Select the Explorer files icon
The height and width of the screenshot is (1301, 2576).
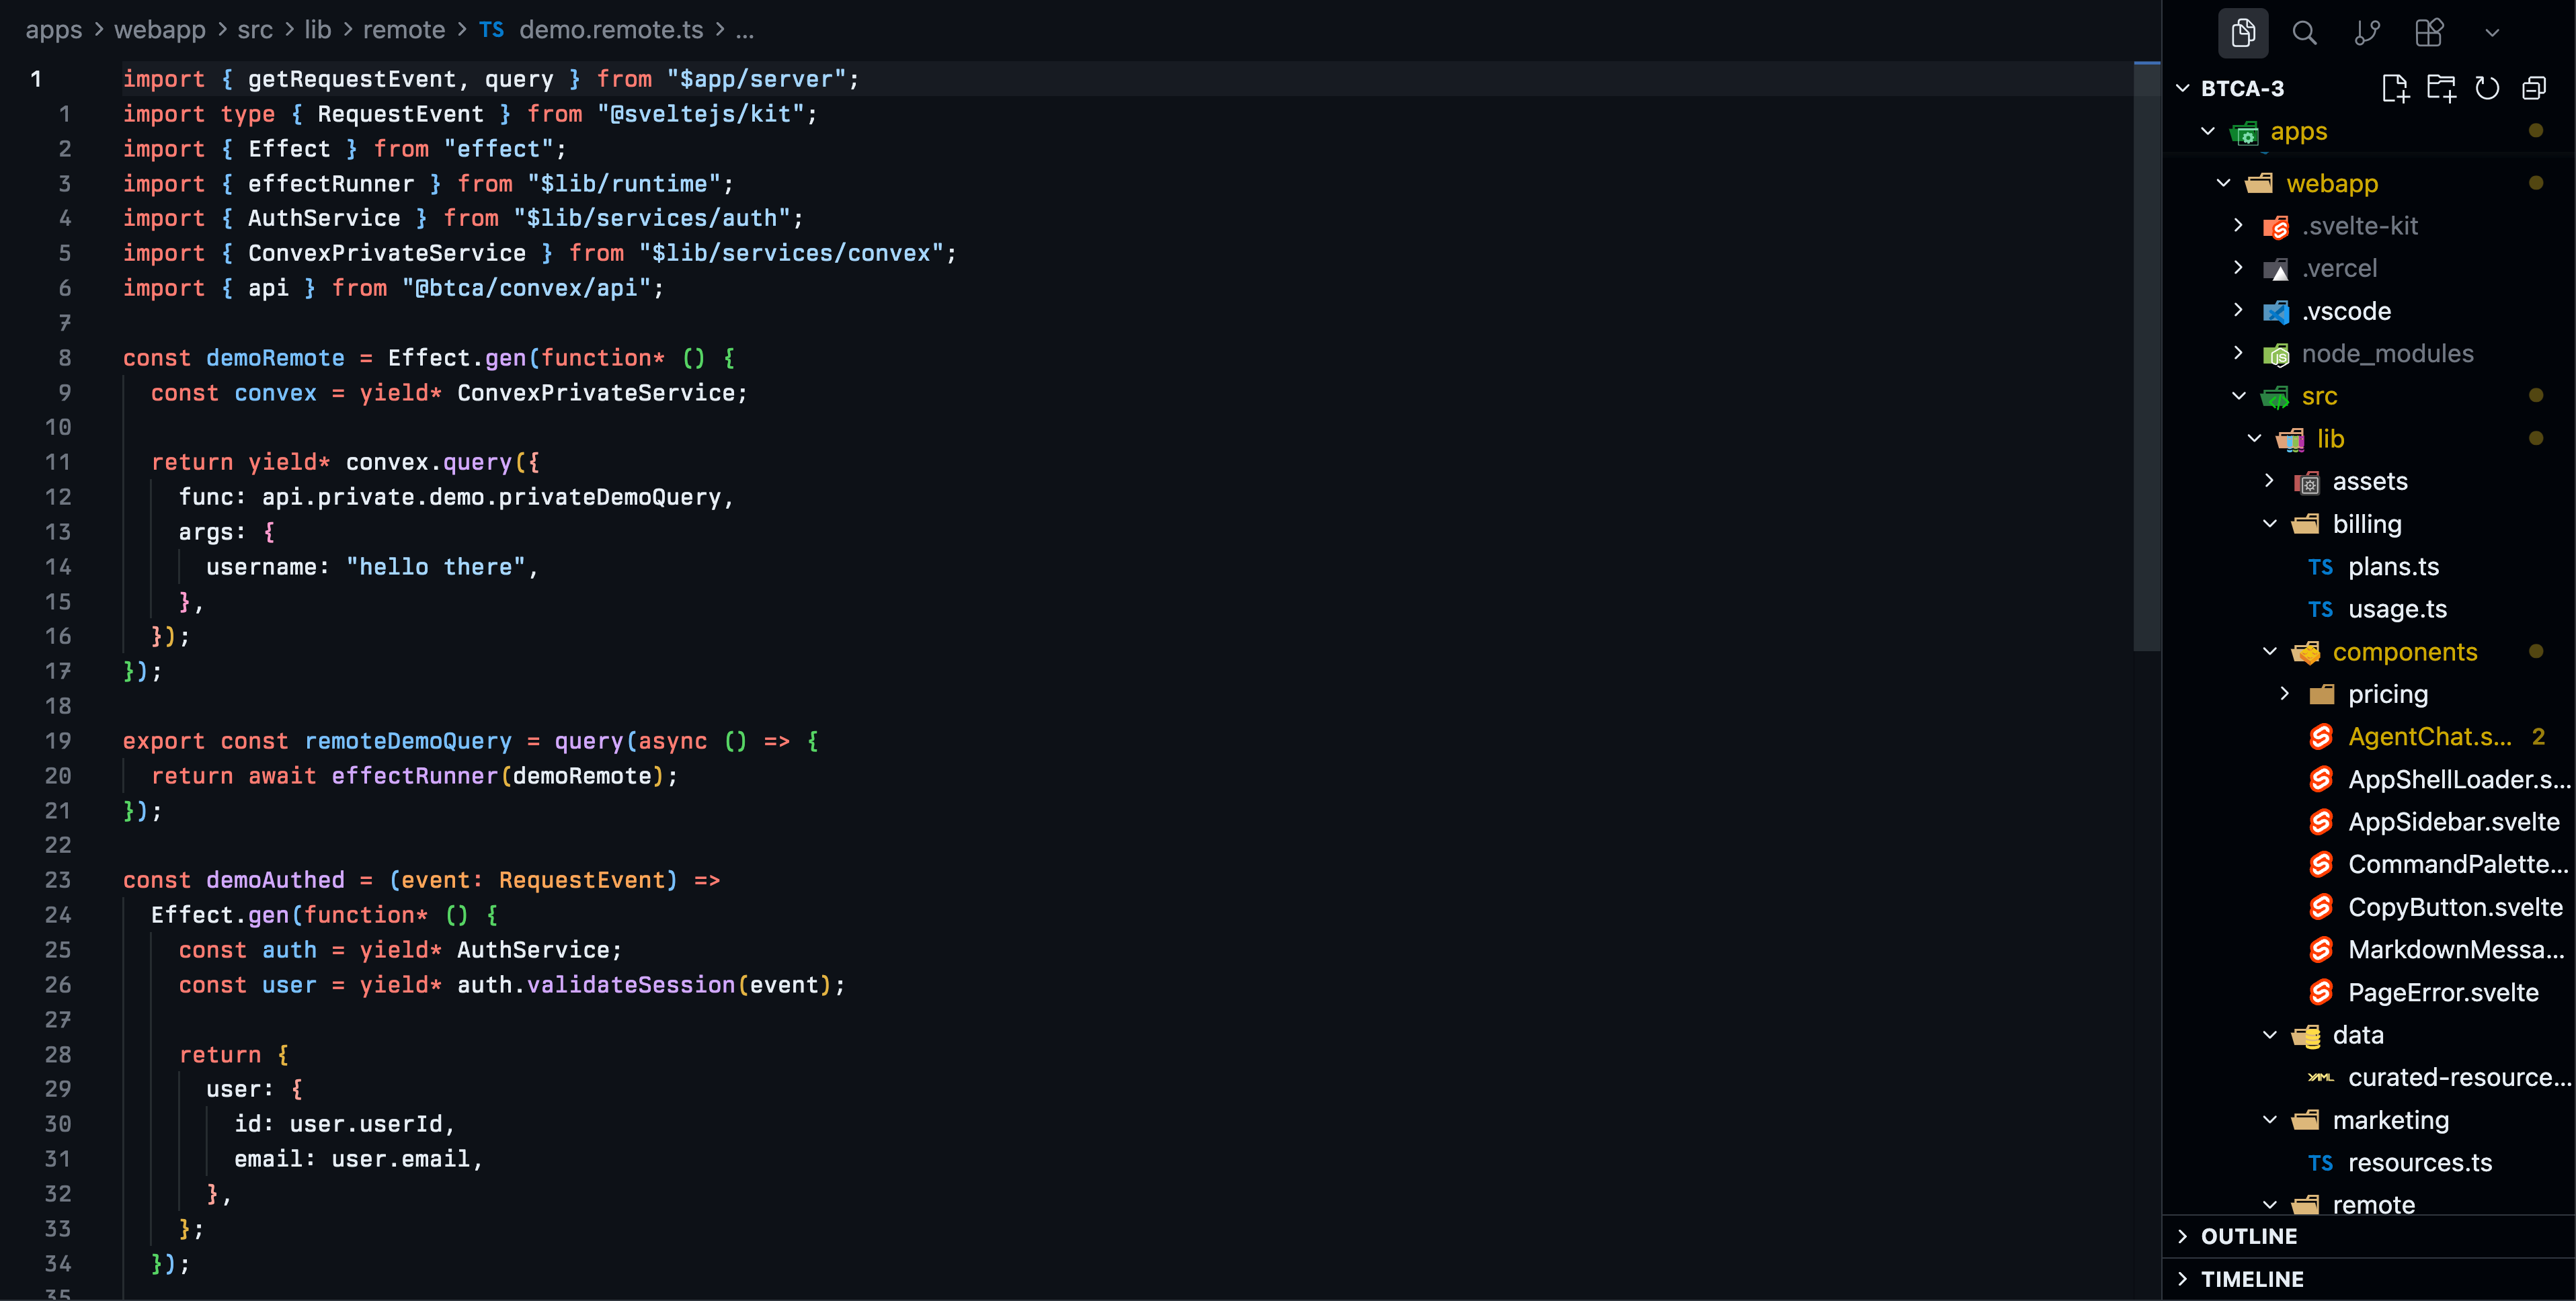(2243, 33)
